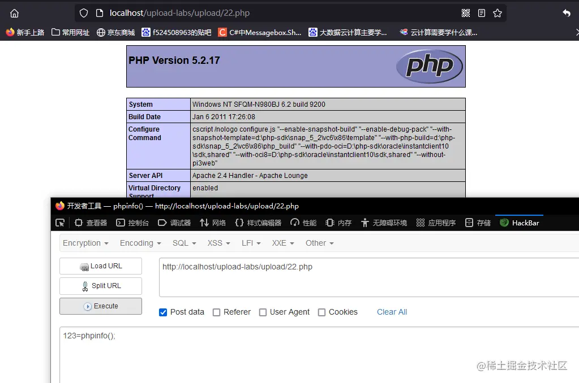Open the 京东商城 bookmark
Image resolution: width=579 pixels, height=383 pixels.
[x=115, y=32]
